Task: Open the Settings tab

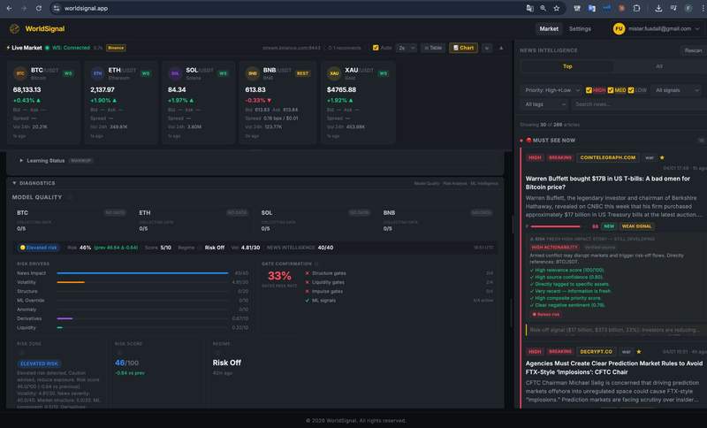Action: 580,29
